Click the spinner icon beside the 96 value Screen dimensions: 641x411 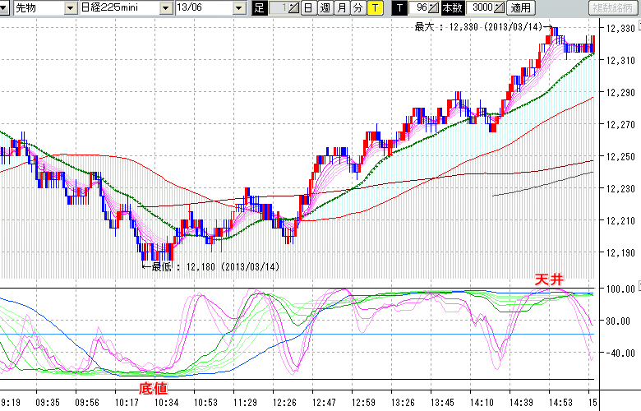(x=433, y=8)
